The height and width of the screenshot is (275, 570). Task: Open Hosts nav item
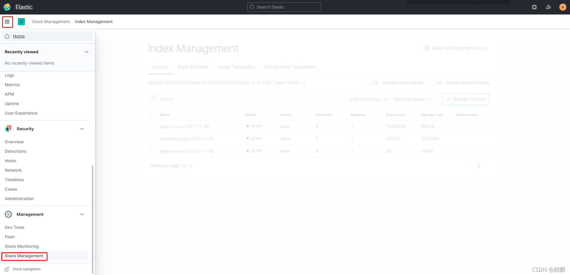pos(10,161)
